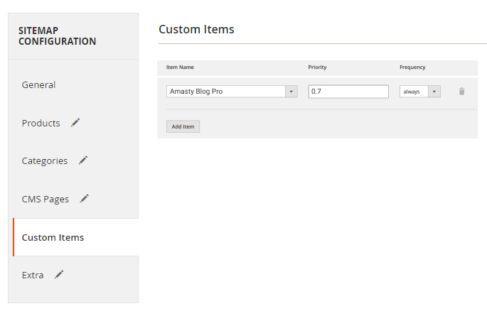Open the CMS Pages section

pos(45,199)
